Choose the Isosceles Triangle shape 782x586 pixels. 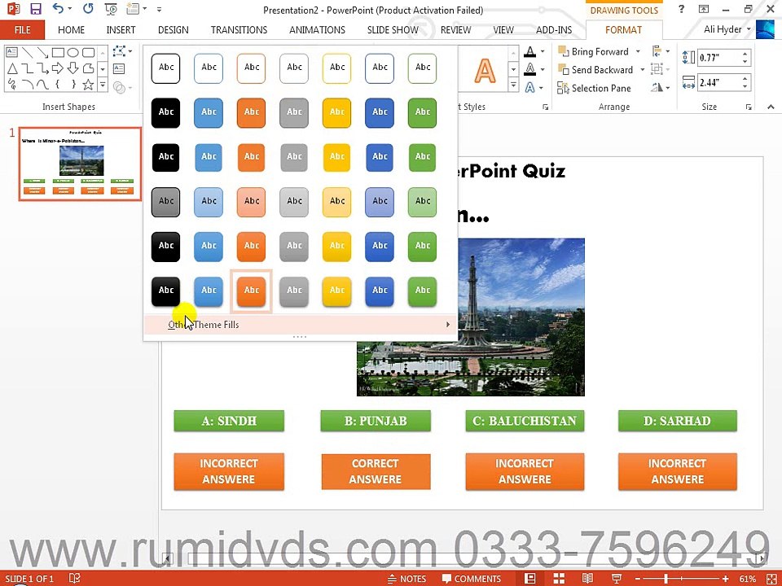12,68
